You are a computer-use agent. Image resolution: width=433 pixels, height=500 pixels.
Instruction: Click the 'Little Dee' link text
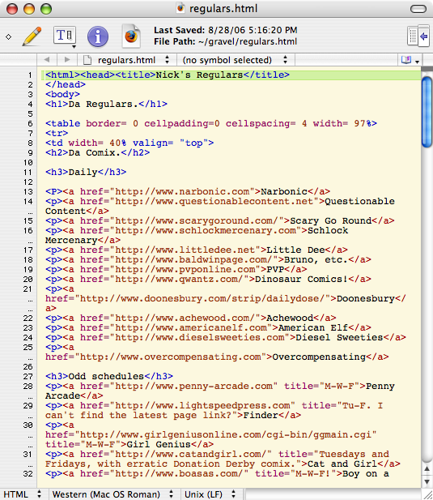[295, 250]
